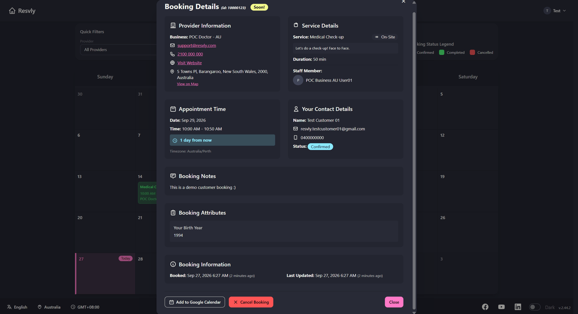Click Add to Google Calendar button
Image resolution: width=578 pixels, height=314 pixels.
pos(195,302)
